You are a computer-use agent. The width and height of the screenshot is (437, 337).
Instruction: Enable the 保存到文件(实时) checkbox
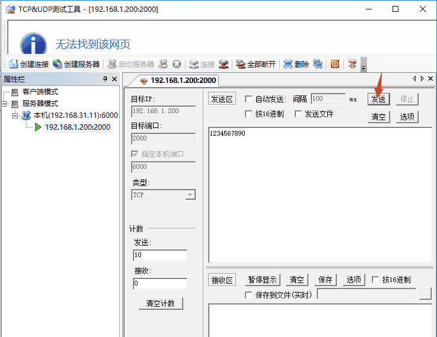248,295
